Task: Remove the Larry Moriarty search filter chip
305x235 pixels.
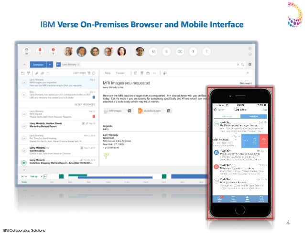Action: pyautogui.click(x=78, y=64)
